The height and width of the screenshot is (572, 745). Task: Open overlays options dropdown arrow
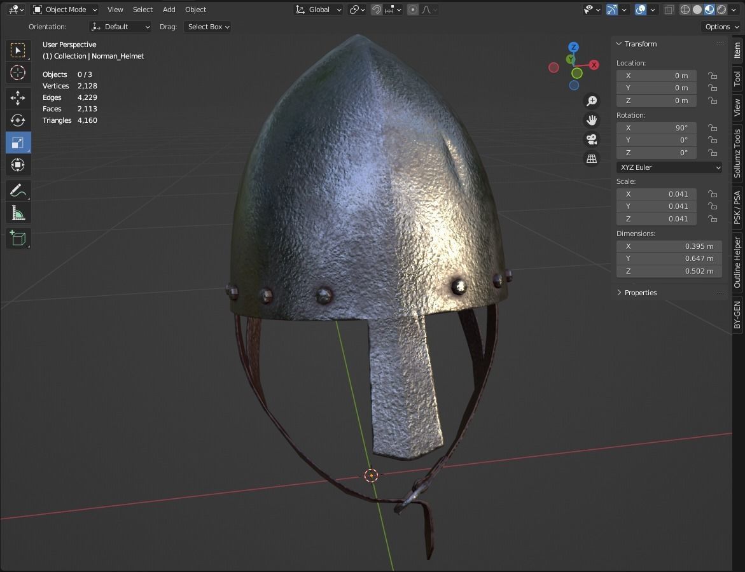click(653, 10)
